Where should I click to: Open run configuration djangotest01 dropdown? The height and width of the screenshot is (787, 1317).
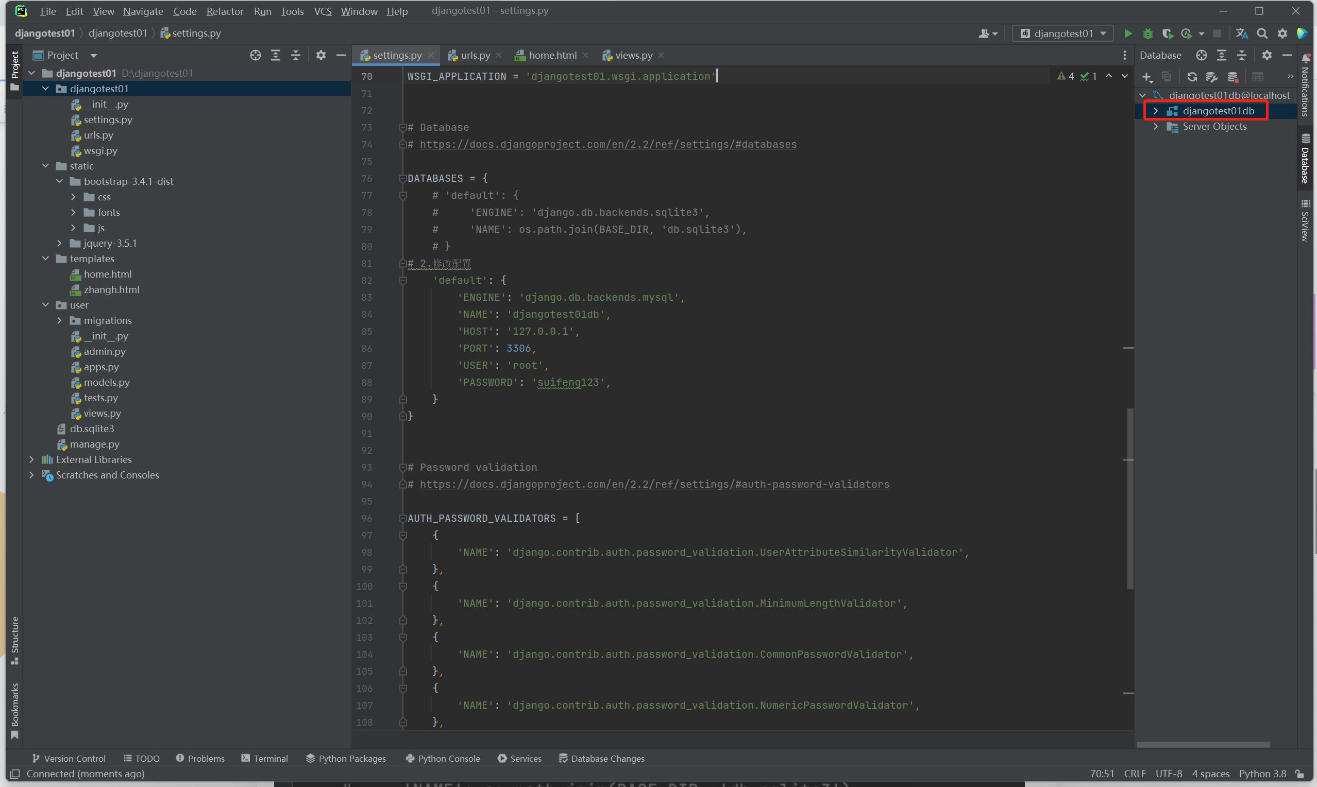pyautogui.click(x=1063, y=33)
